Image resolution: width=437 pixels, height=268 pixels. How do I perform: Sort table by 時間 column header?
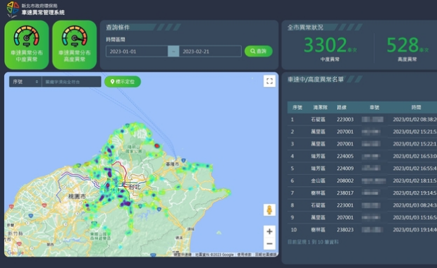pyautogui.click(x=416, y=107)
